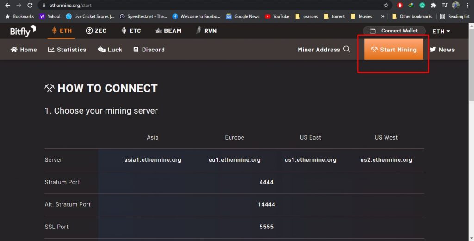The image size is (474, 241).
Task: Expand the seasons bookmark folder
Action: [306, 16]
